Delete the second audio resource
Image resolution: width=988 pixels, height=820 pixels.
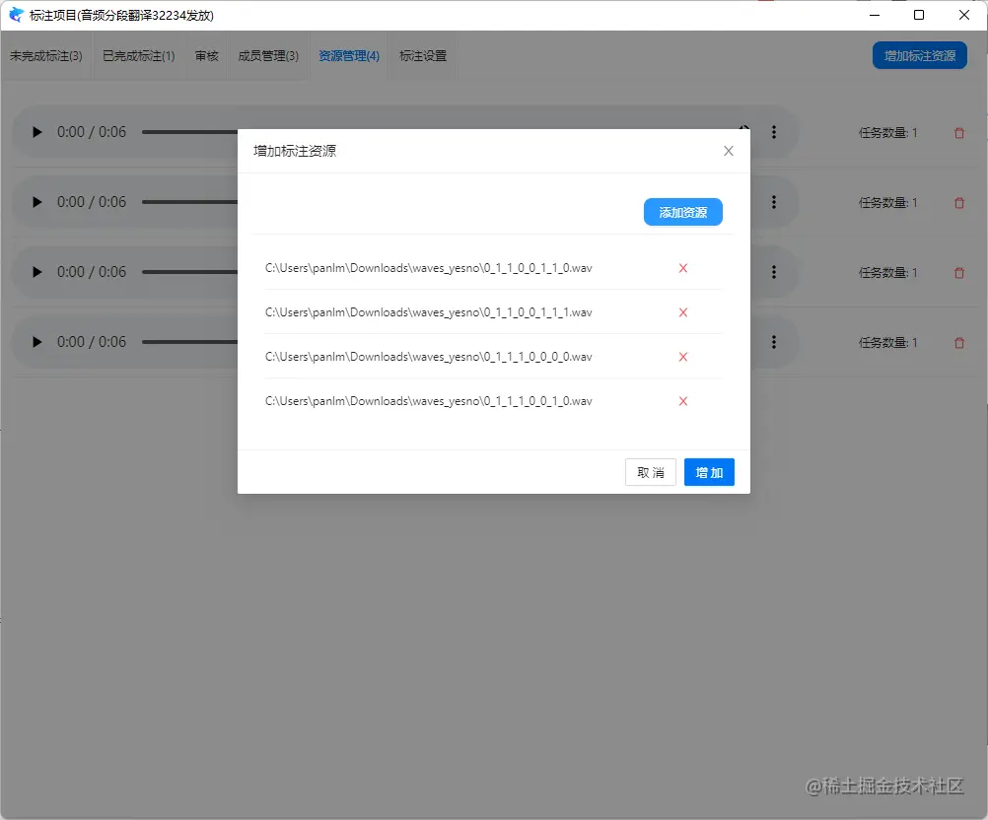[x=959, y=203]
